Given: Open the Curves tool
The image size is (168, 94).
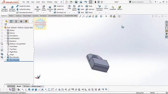Looking at the screenshot, I should point(106,7).
